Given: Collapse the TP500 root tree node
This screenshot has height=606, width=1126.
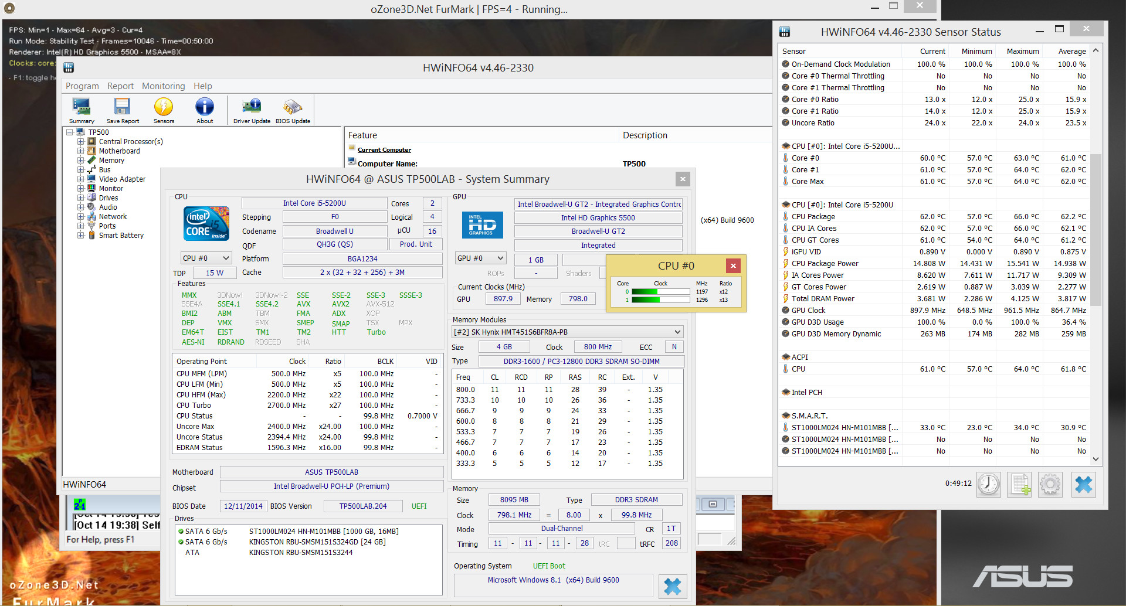Looking at the screenshot, I should [70, 132].
